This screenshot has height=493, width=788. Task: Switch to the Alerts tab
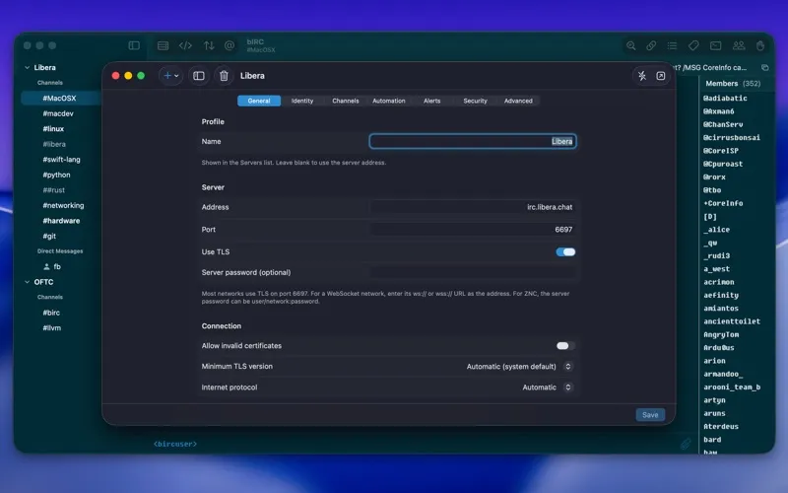coord(431,101)
